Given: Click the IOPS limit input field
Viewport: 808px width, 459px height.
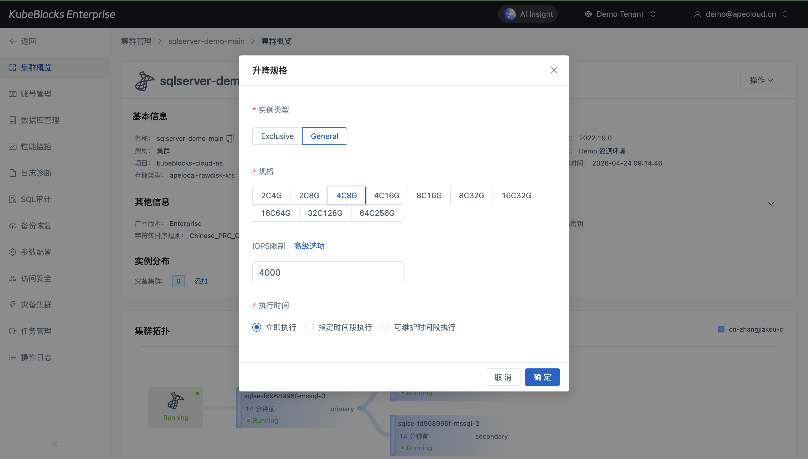Looking at the screenshot, I should (x=328, y=272).
